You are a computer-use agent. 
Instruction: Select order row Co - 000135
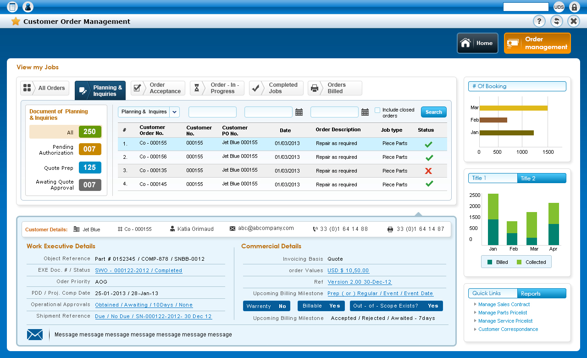point(282,171)
